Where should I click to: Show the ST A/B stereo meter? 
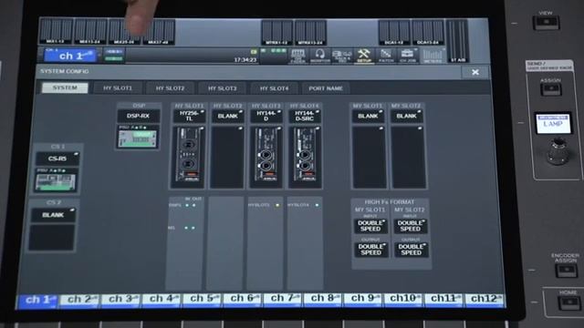click(x=457, y=41)
